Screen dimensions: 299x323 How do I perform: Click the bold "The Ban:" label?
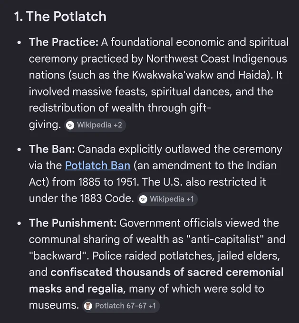[52, 149]
